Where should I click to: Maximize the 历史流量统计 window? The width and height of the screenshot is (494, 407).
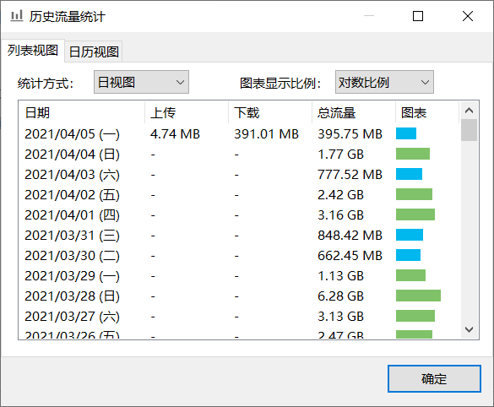[418, 16]
